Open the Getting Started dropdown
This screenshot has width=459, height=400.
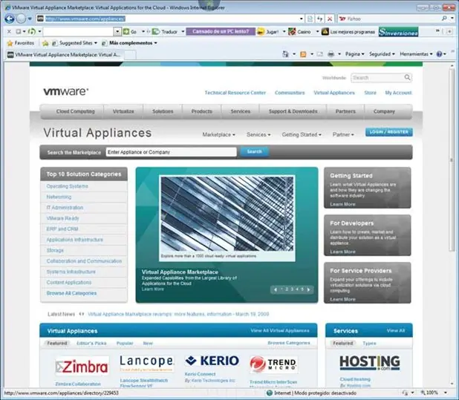point(302,134)
